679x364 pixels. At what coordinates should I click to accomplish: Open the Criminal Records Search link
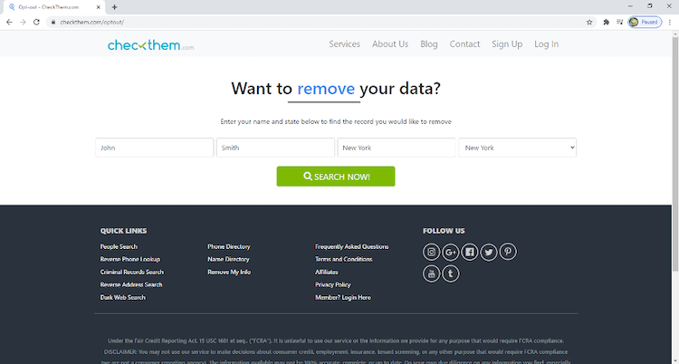[132, 273]
